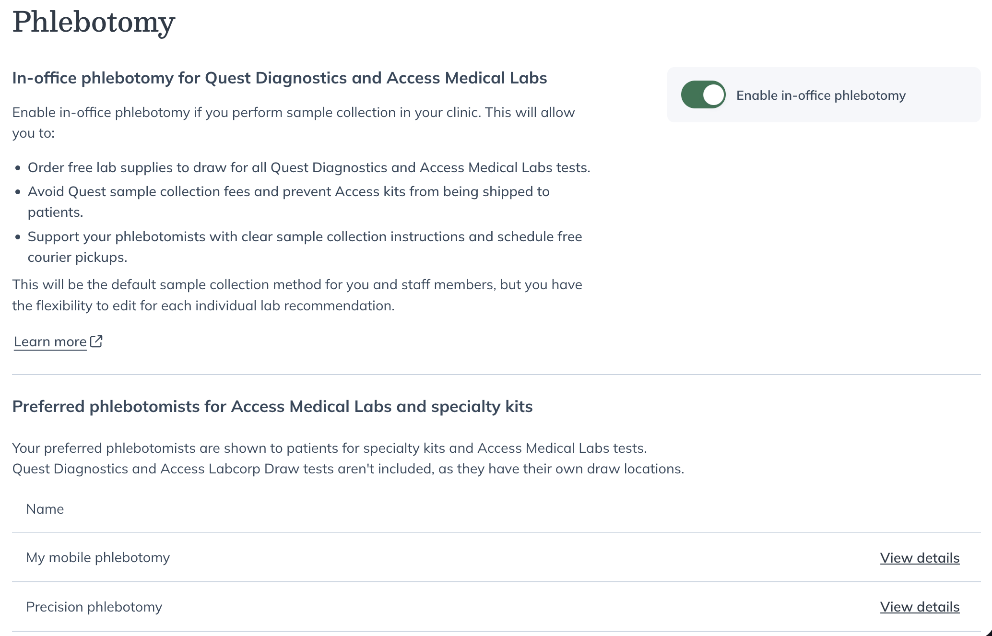Open the Learn more link
The width and height of the screenshot is (992, 636).
pyautogui.click(x=50, y=342)
